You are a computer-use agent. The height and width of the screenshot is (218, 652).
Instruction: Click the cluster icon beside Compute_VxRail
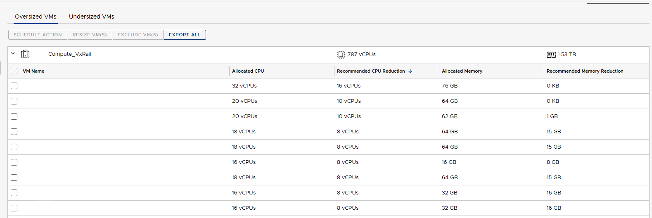(x=25, y=54)
